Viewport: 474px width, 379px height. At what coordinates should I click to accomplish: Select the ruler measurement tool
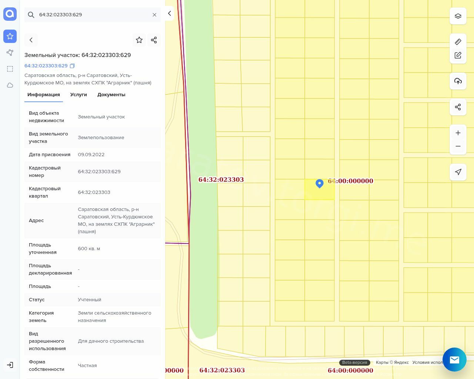point(458,41)
